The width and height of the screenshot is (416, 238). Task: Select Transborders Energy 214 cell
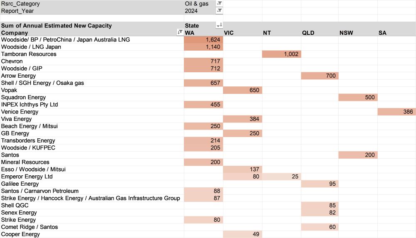(203, 140)
